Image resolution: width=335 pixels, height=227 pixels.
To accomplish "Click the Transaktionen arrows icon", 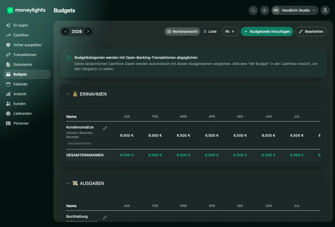I will tap(8, 55).
